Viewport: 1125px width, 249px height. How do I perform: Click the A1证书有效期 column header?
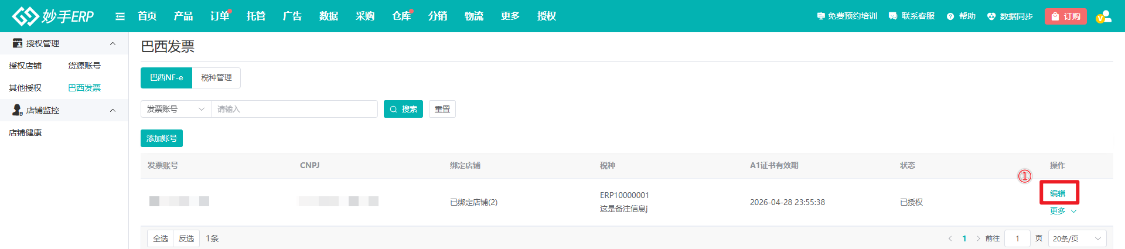point(773,165)
